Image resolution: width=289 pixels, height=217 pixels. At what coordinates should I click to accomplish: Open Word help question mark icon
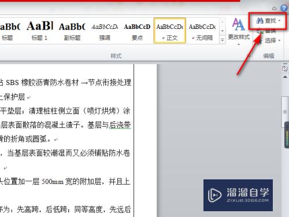(284, 8)
